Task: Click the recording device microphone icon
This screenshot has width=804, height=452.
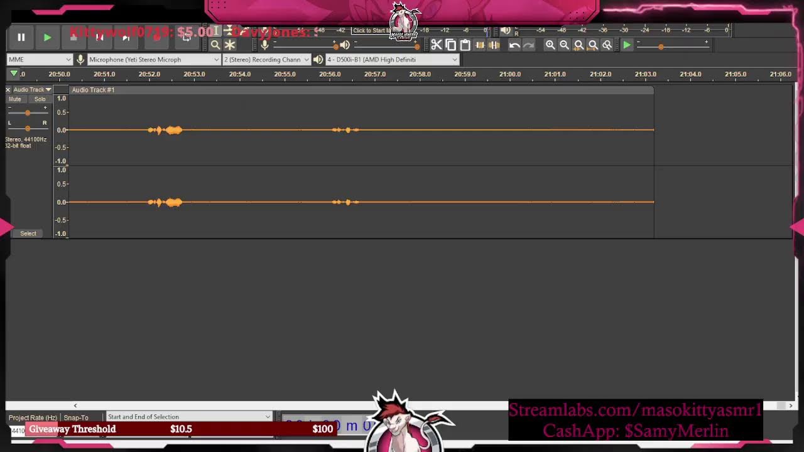Action: [x=80, y=60]
